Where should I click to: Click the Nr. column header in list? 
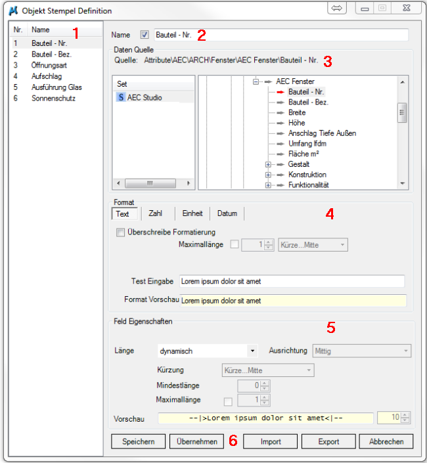tap(19, 30)
